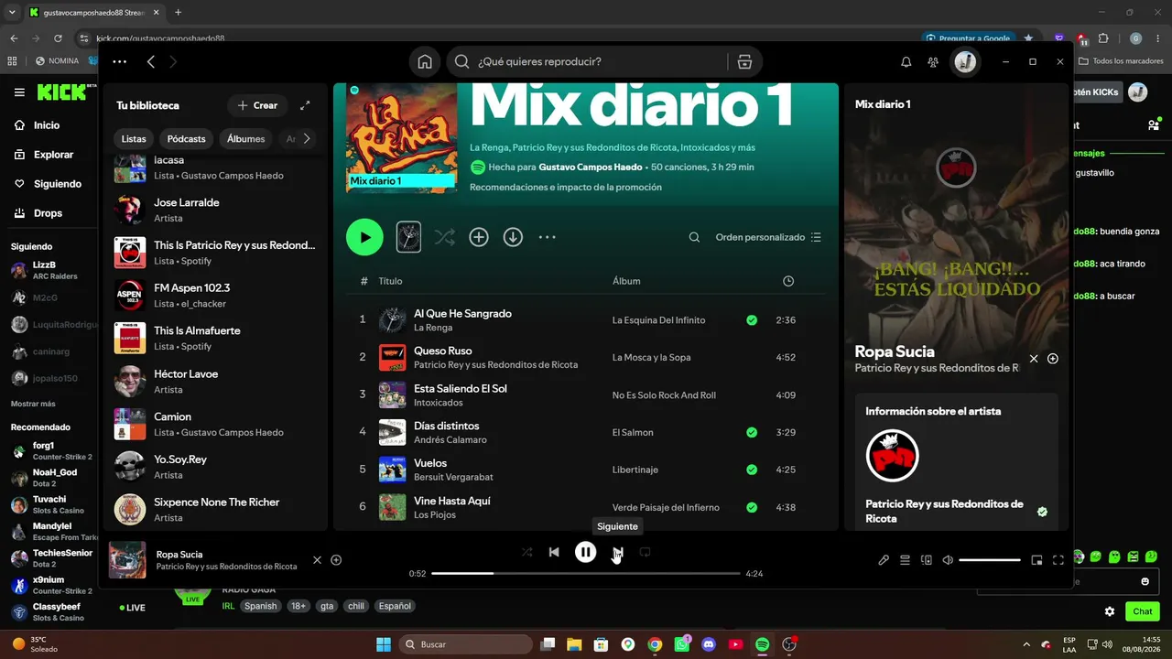This screenshot has width=1172, height=659.
Task: Show lyrics with the microphone icon
Action: pos(884,560)
